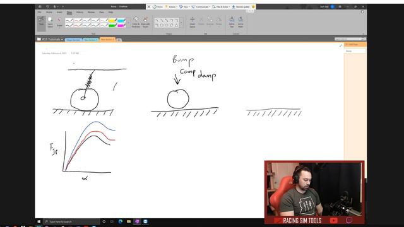The height and width of the screenshot is (227, 404).
Task: Click the Add Page button
Action: tap(355, 44)
